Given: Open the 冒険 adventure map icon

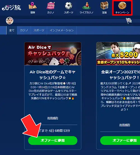Looking at the screenshot, I should pos(33,6).
